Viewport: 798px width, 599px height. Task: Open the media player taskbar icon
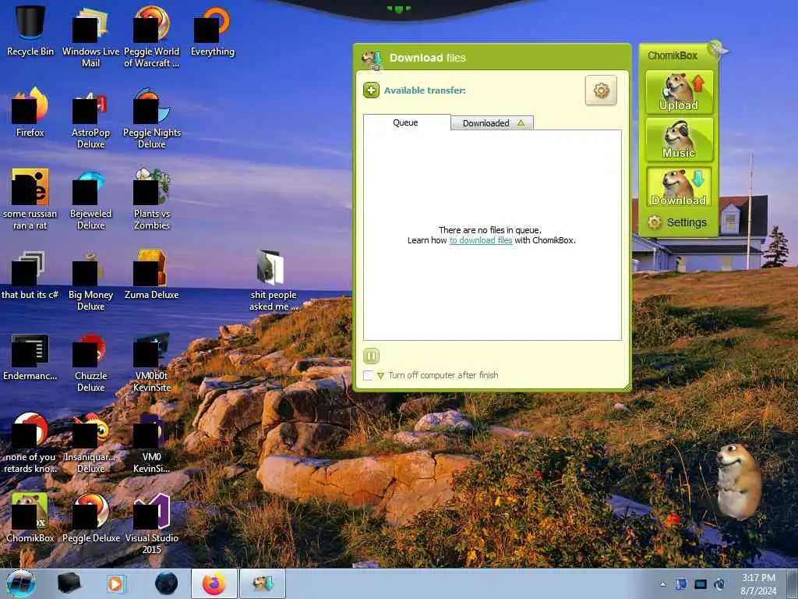point(116,583)
